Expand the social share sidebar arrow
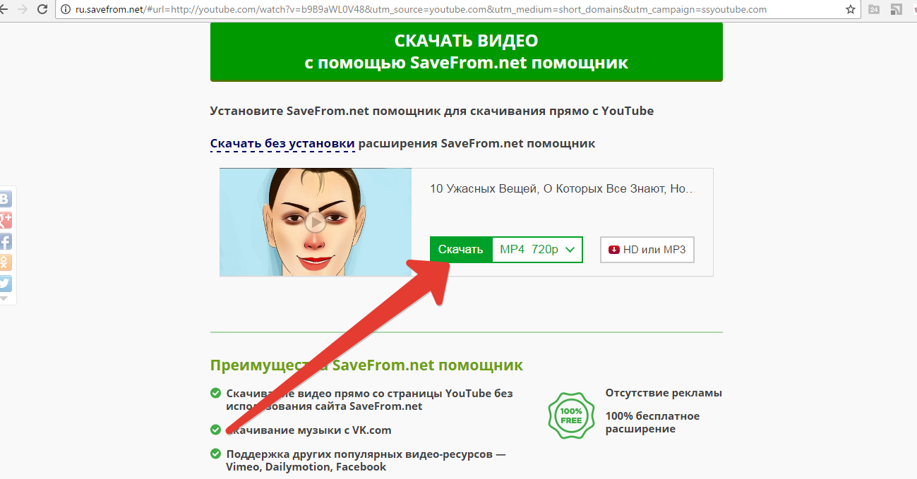This screenshot has height=479, width=917. coord(4,299)
